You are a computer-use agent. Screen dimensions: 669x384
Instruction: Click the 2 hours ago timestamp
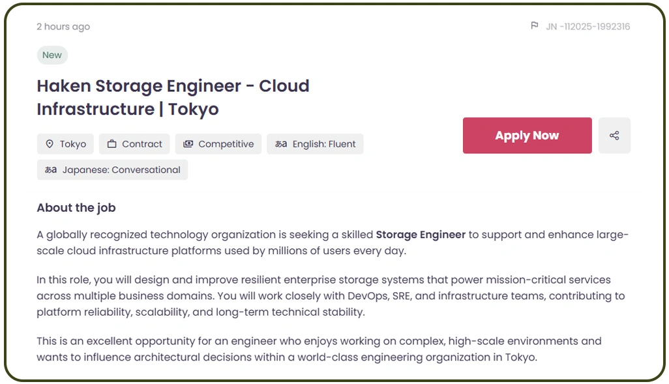pyautogui.click(x=63, y=27)
